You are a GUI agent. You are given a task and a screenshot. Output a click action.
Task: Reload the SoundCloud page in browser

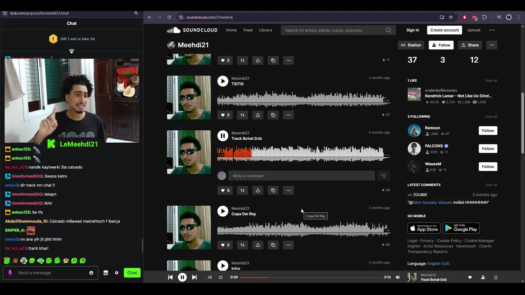click(x=169, y=17)
